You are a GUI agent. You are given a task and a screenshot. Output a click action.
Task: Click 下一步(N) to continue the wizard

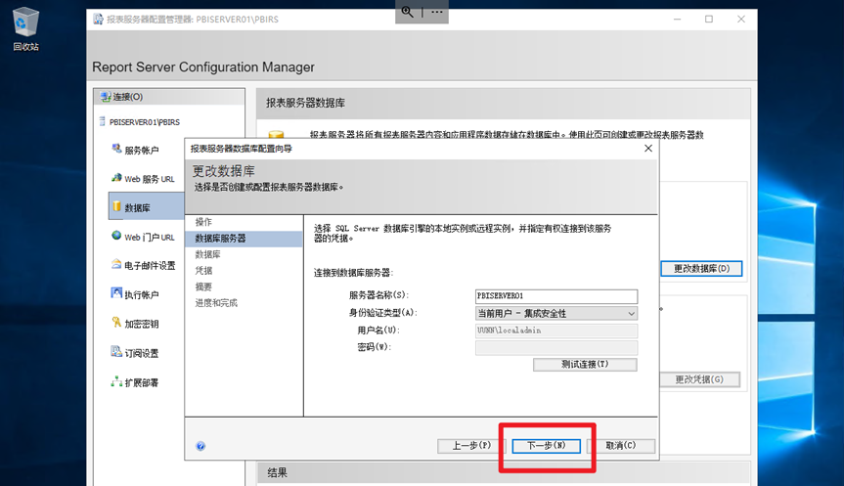pos(546,446)
